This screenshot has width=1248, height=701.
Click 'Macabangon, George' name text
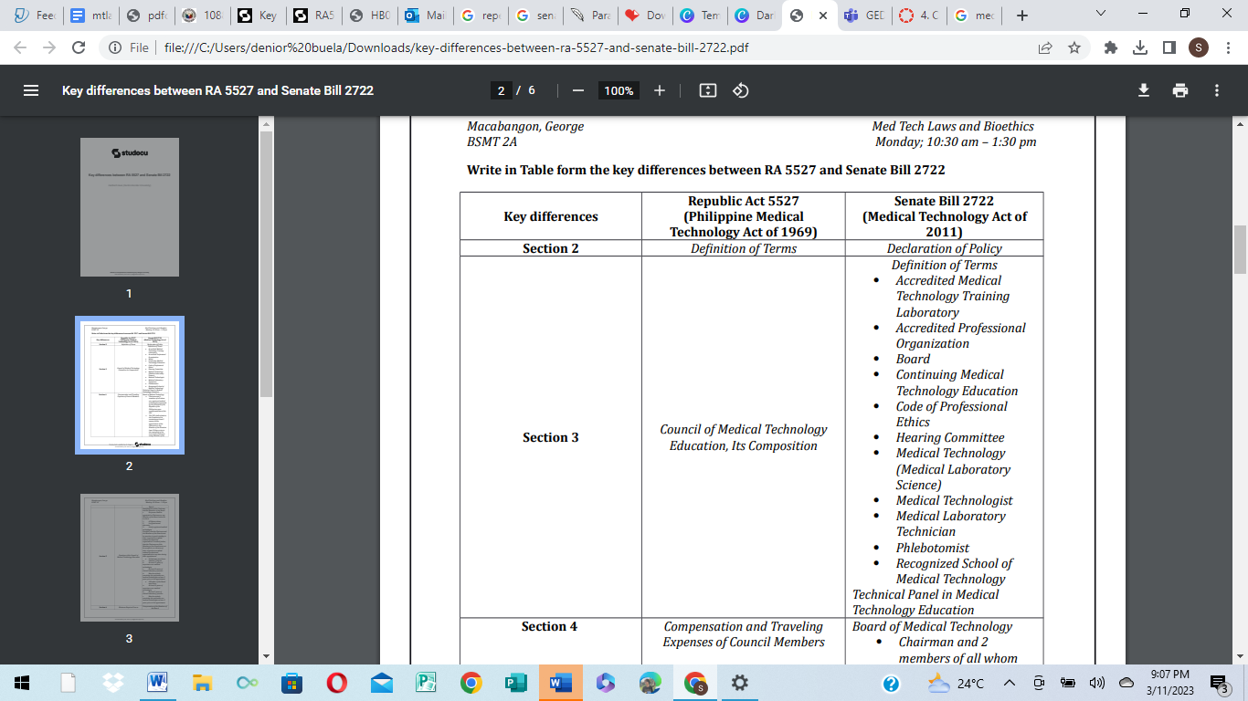click(x=525, y=126)
